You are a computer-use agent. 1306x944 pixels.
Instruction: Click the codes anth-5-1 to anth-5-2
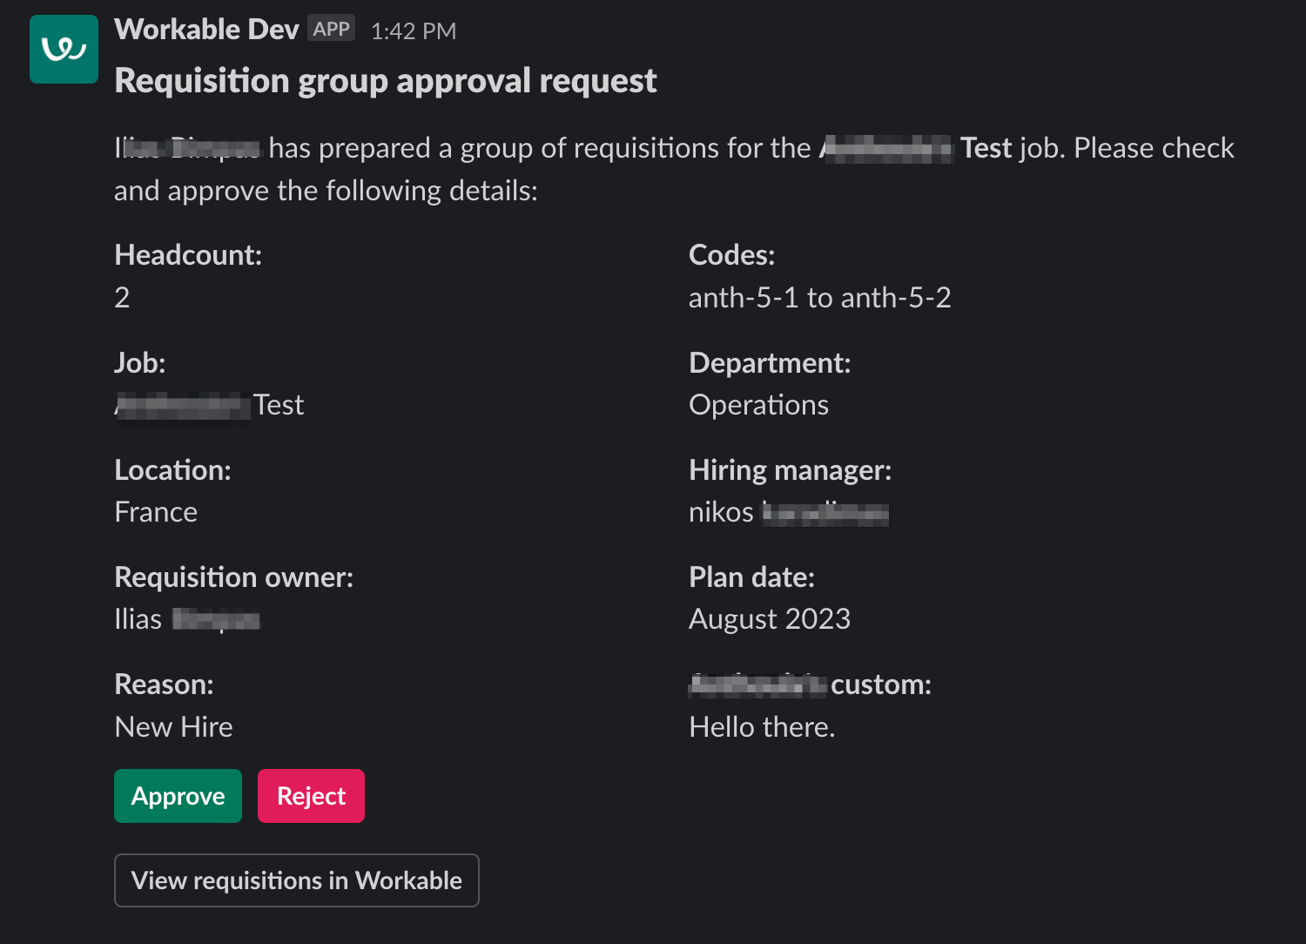click(x=819, y=298)
